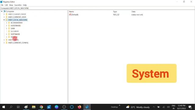This screenshot has width=195, height=110.
Task: Click the (Default) value string icon
Action: 70,15
